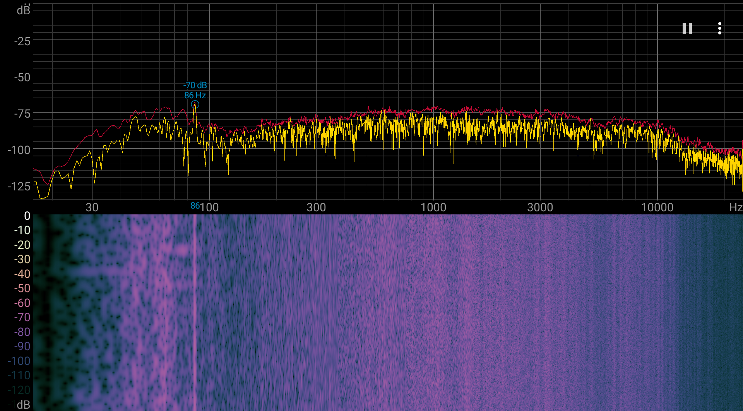Click the -25 dB spectrum axis label
Screen dimensions: 743x411
(x=22, y=41)
